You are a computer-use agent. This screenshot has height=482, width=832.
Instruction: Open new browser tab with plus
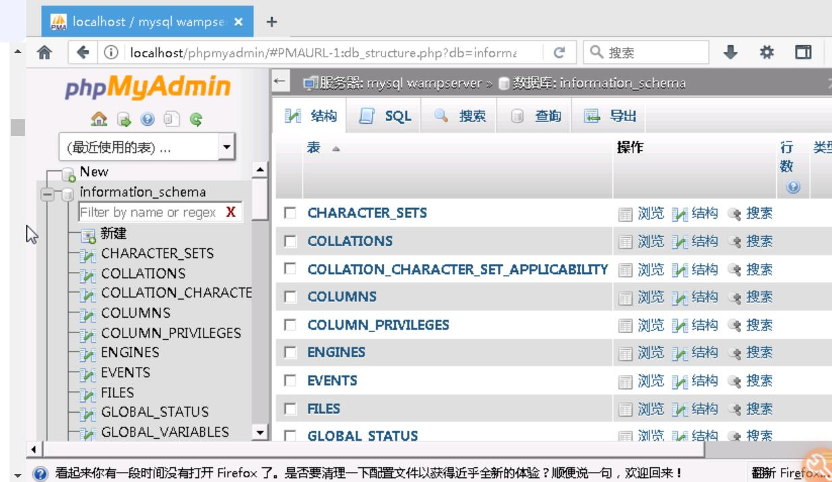pos(272,22)
